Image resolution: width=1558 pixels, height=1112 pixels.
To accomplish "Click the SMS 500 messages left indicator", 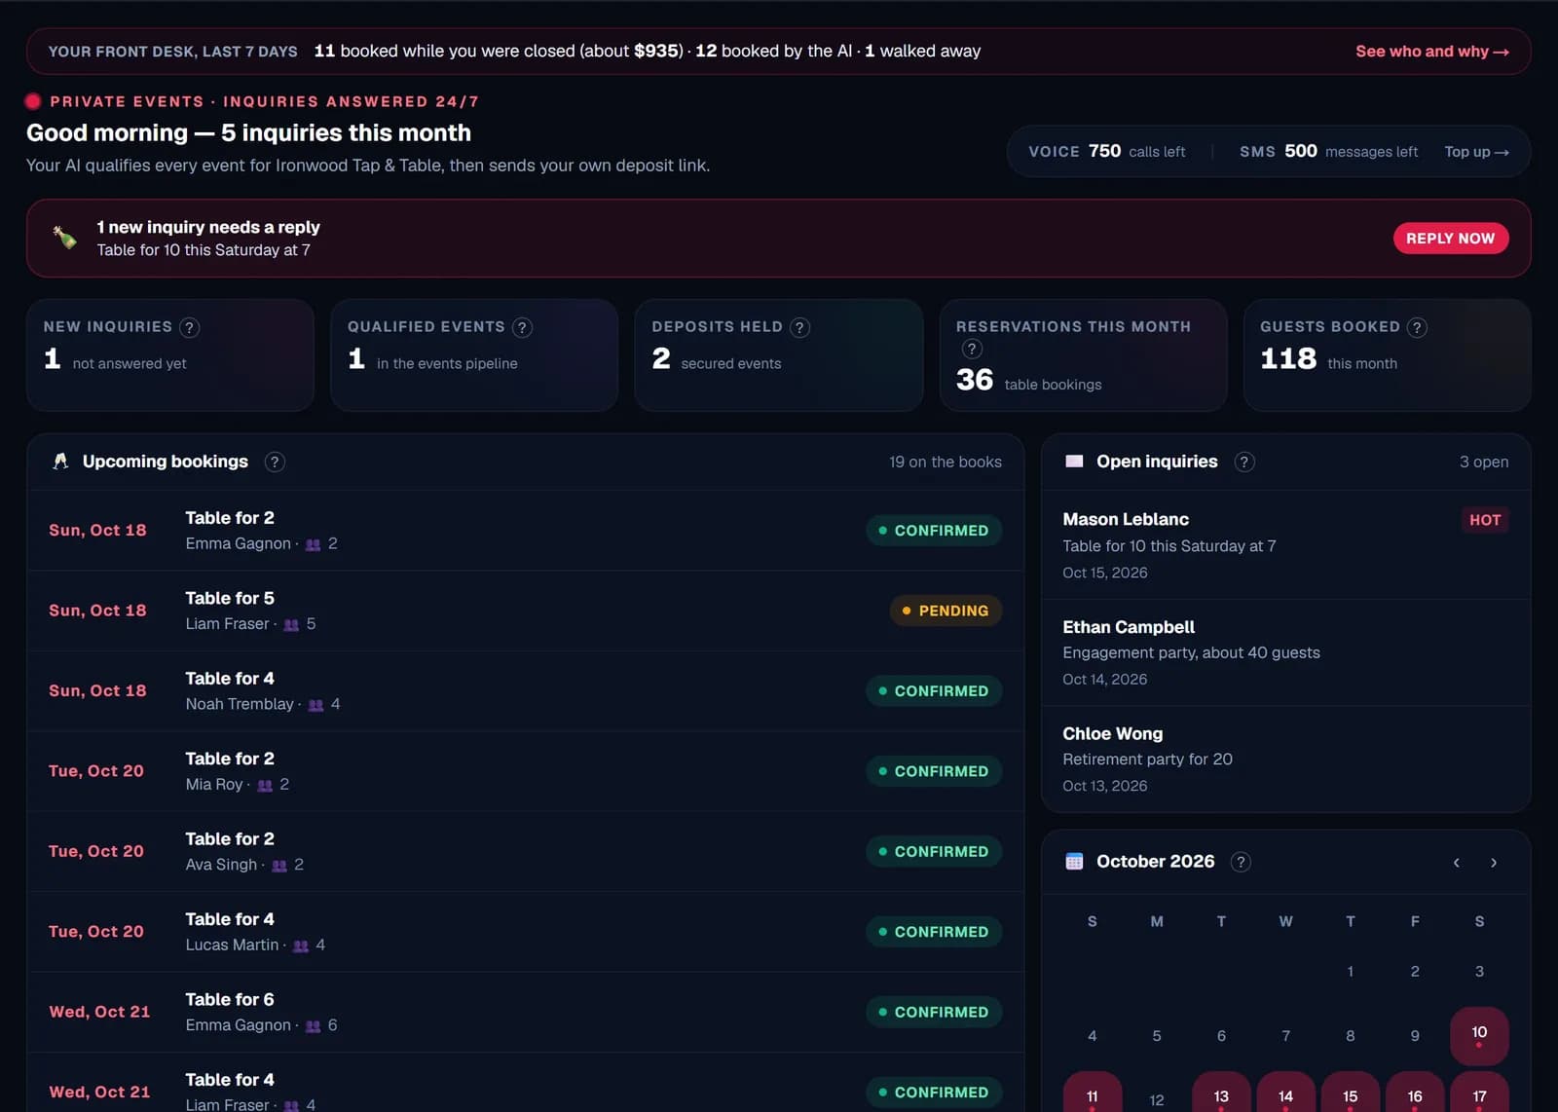I will click(1328, 152).
